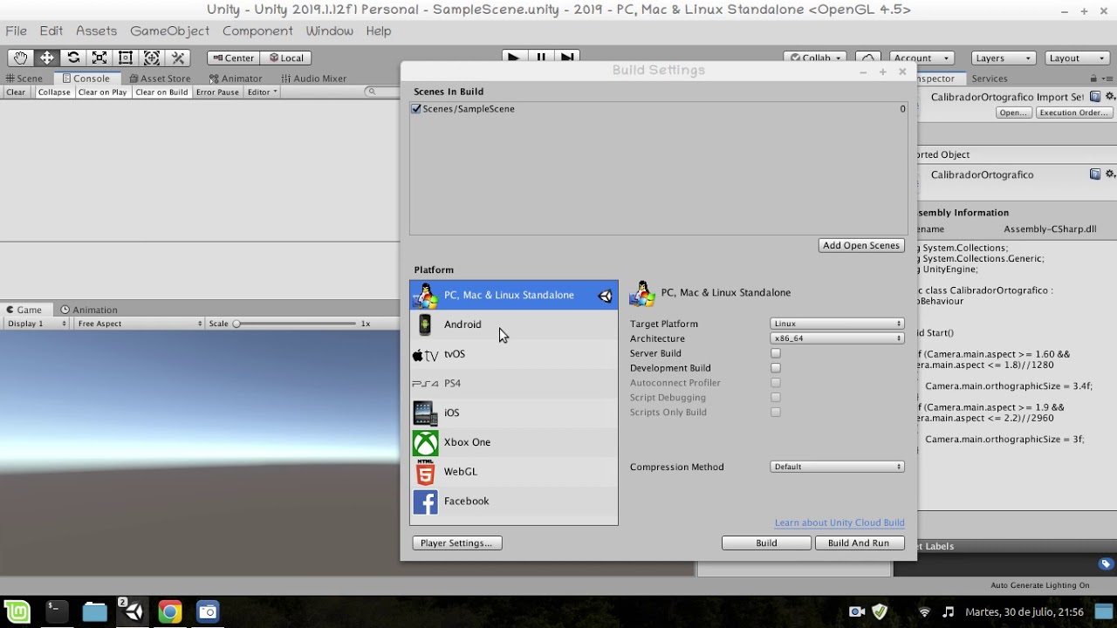Click Build And Run button

click(859, 543)
